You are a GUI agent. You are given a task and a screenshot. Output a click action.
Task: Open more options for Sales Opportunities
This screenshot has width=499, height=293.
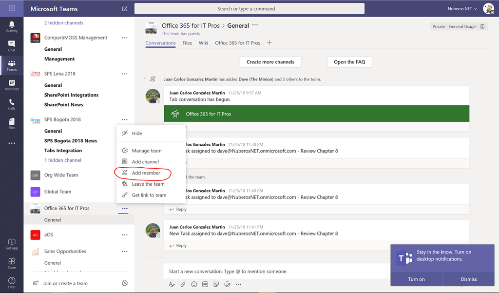click(x=125, y=251)
